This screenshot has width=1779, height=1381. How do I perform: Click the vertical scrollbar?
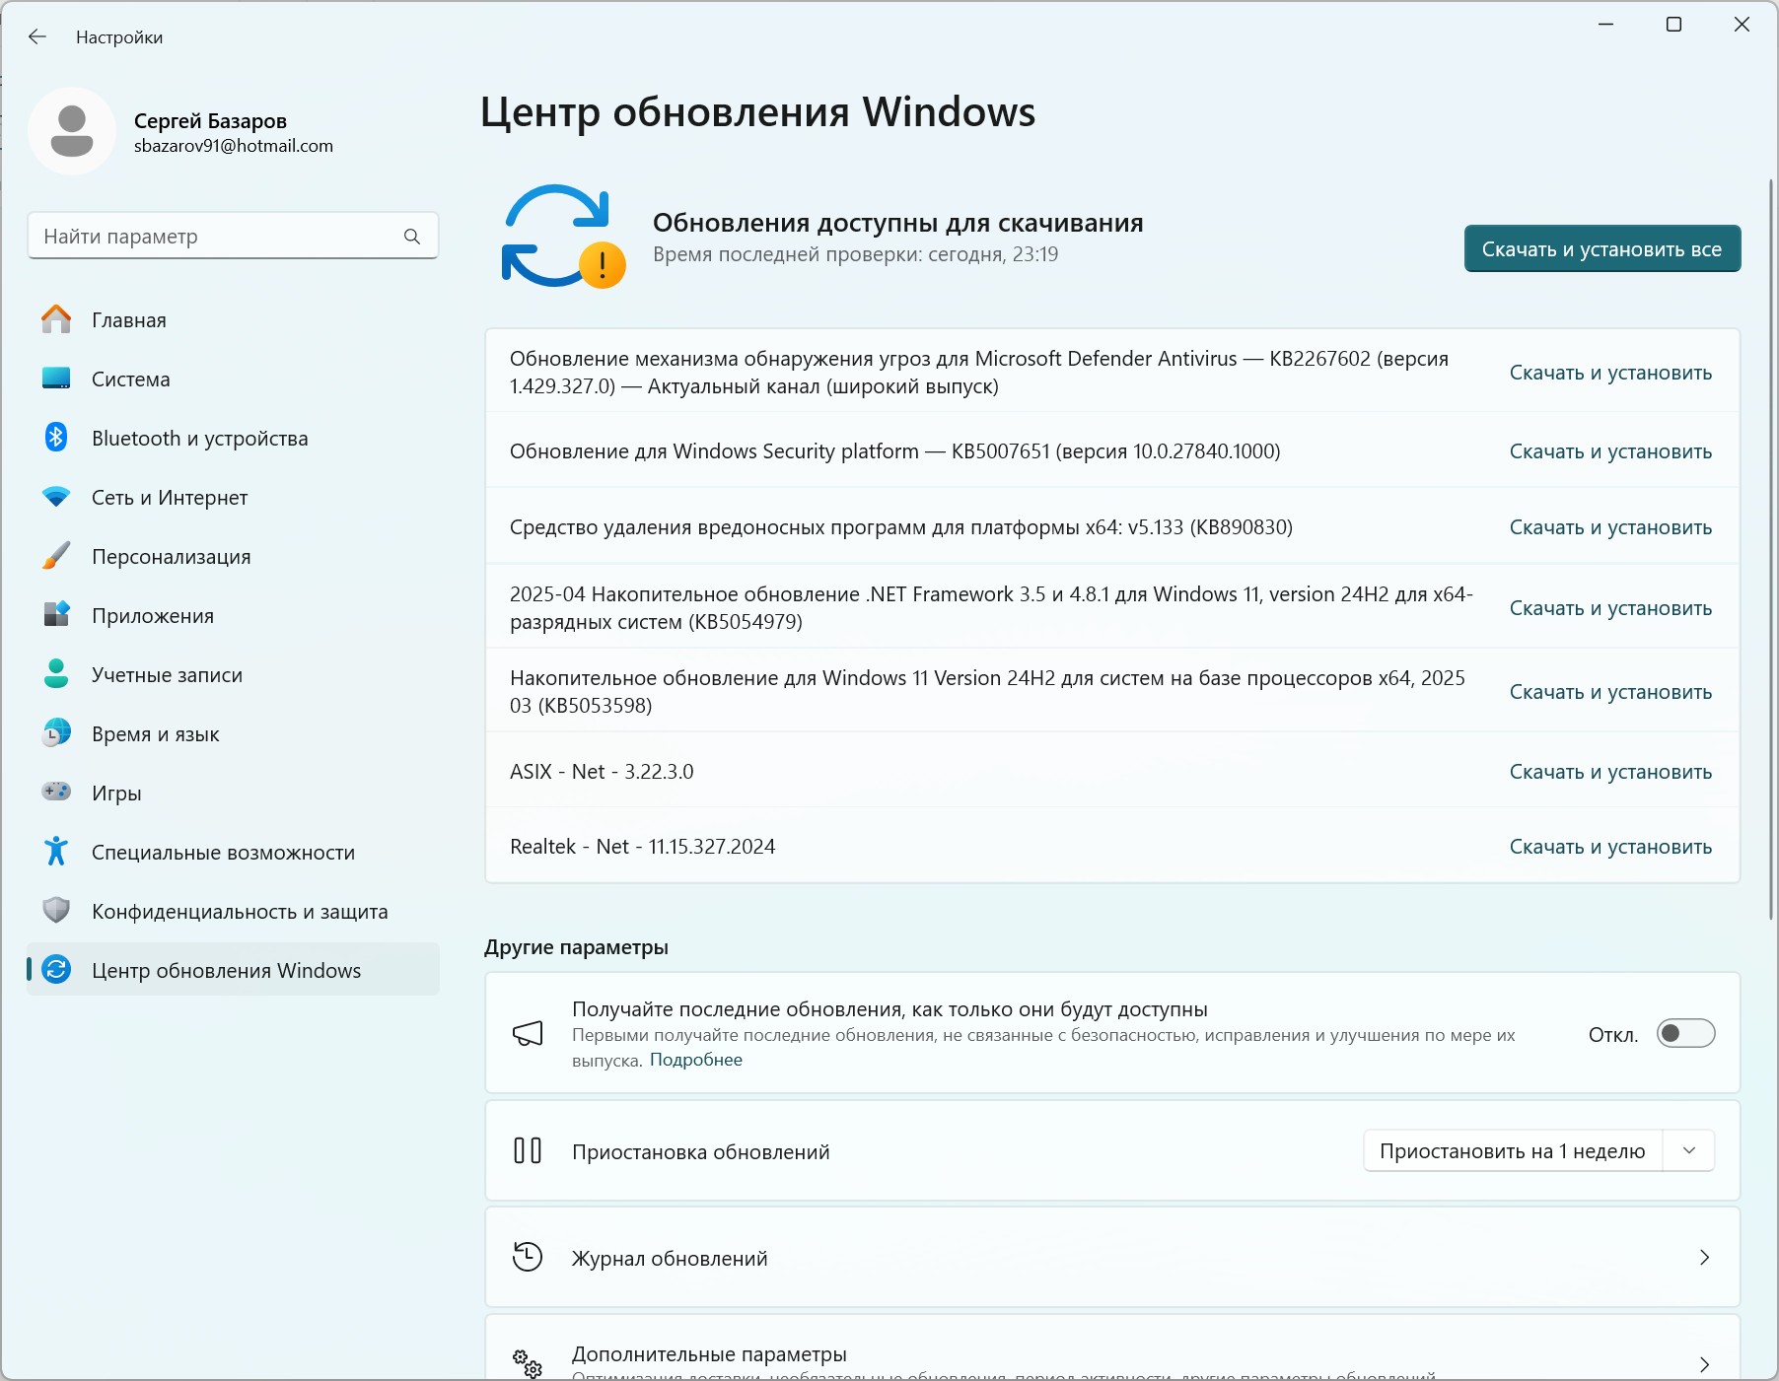point(1771,552)
